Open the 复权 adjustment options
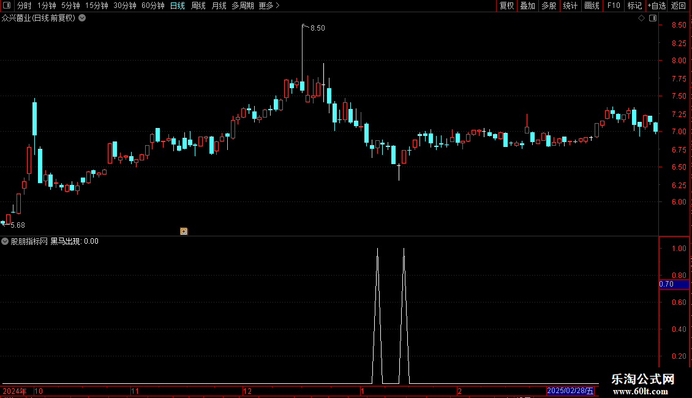Image resolution: width=692 pixels, height=398 pixels. (x=506, y=6)
